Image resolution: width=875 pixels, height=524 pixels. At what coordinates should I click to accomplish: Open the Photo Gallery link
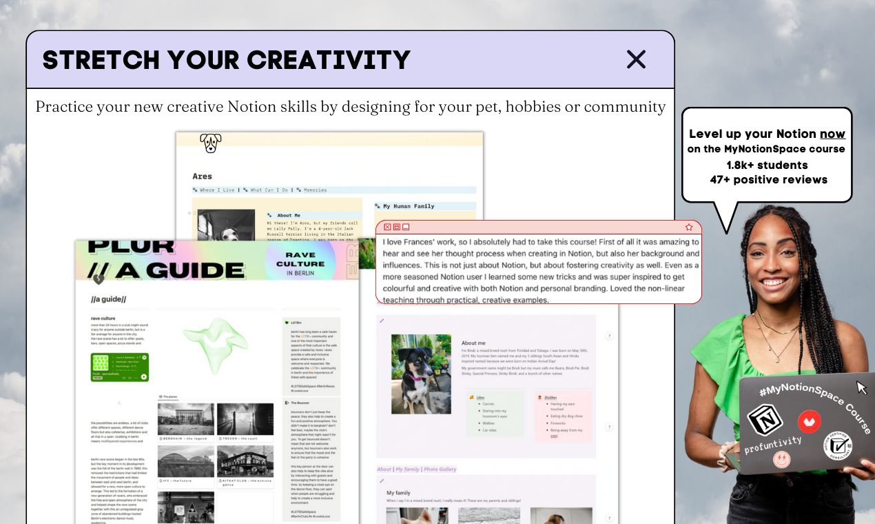coord(440,469)
